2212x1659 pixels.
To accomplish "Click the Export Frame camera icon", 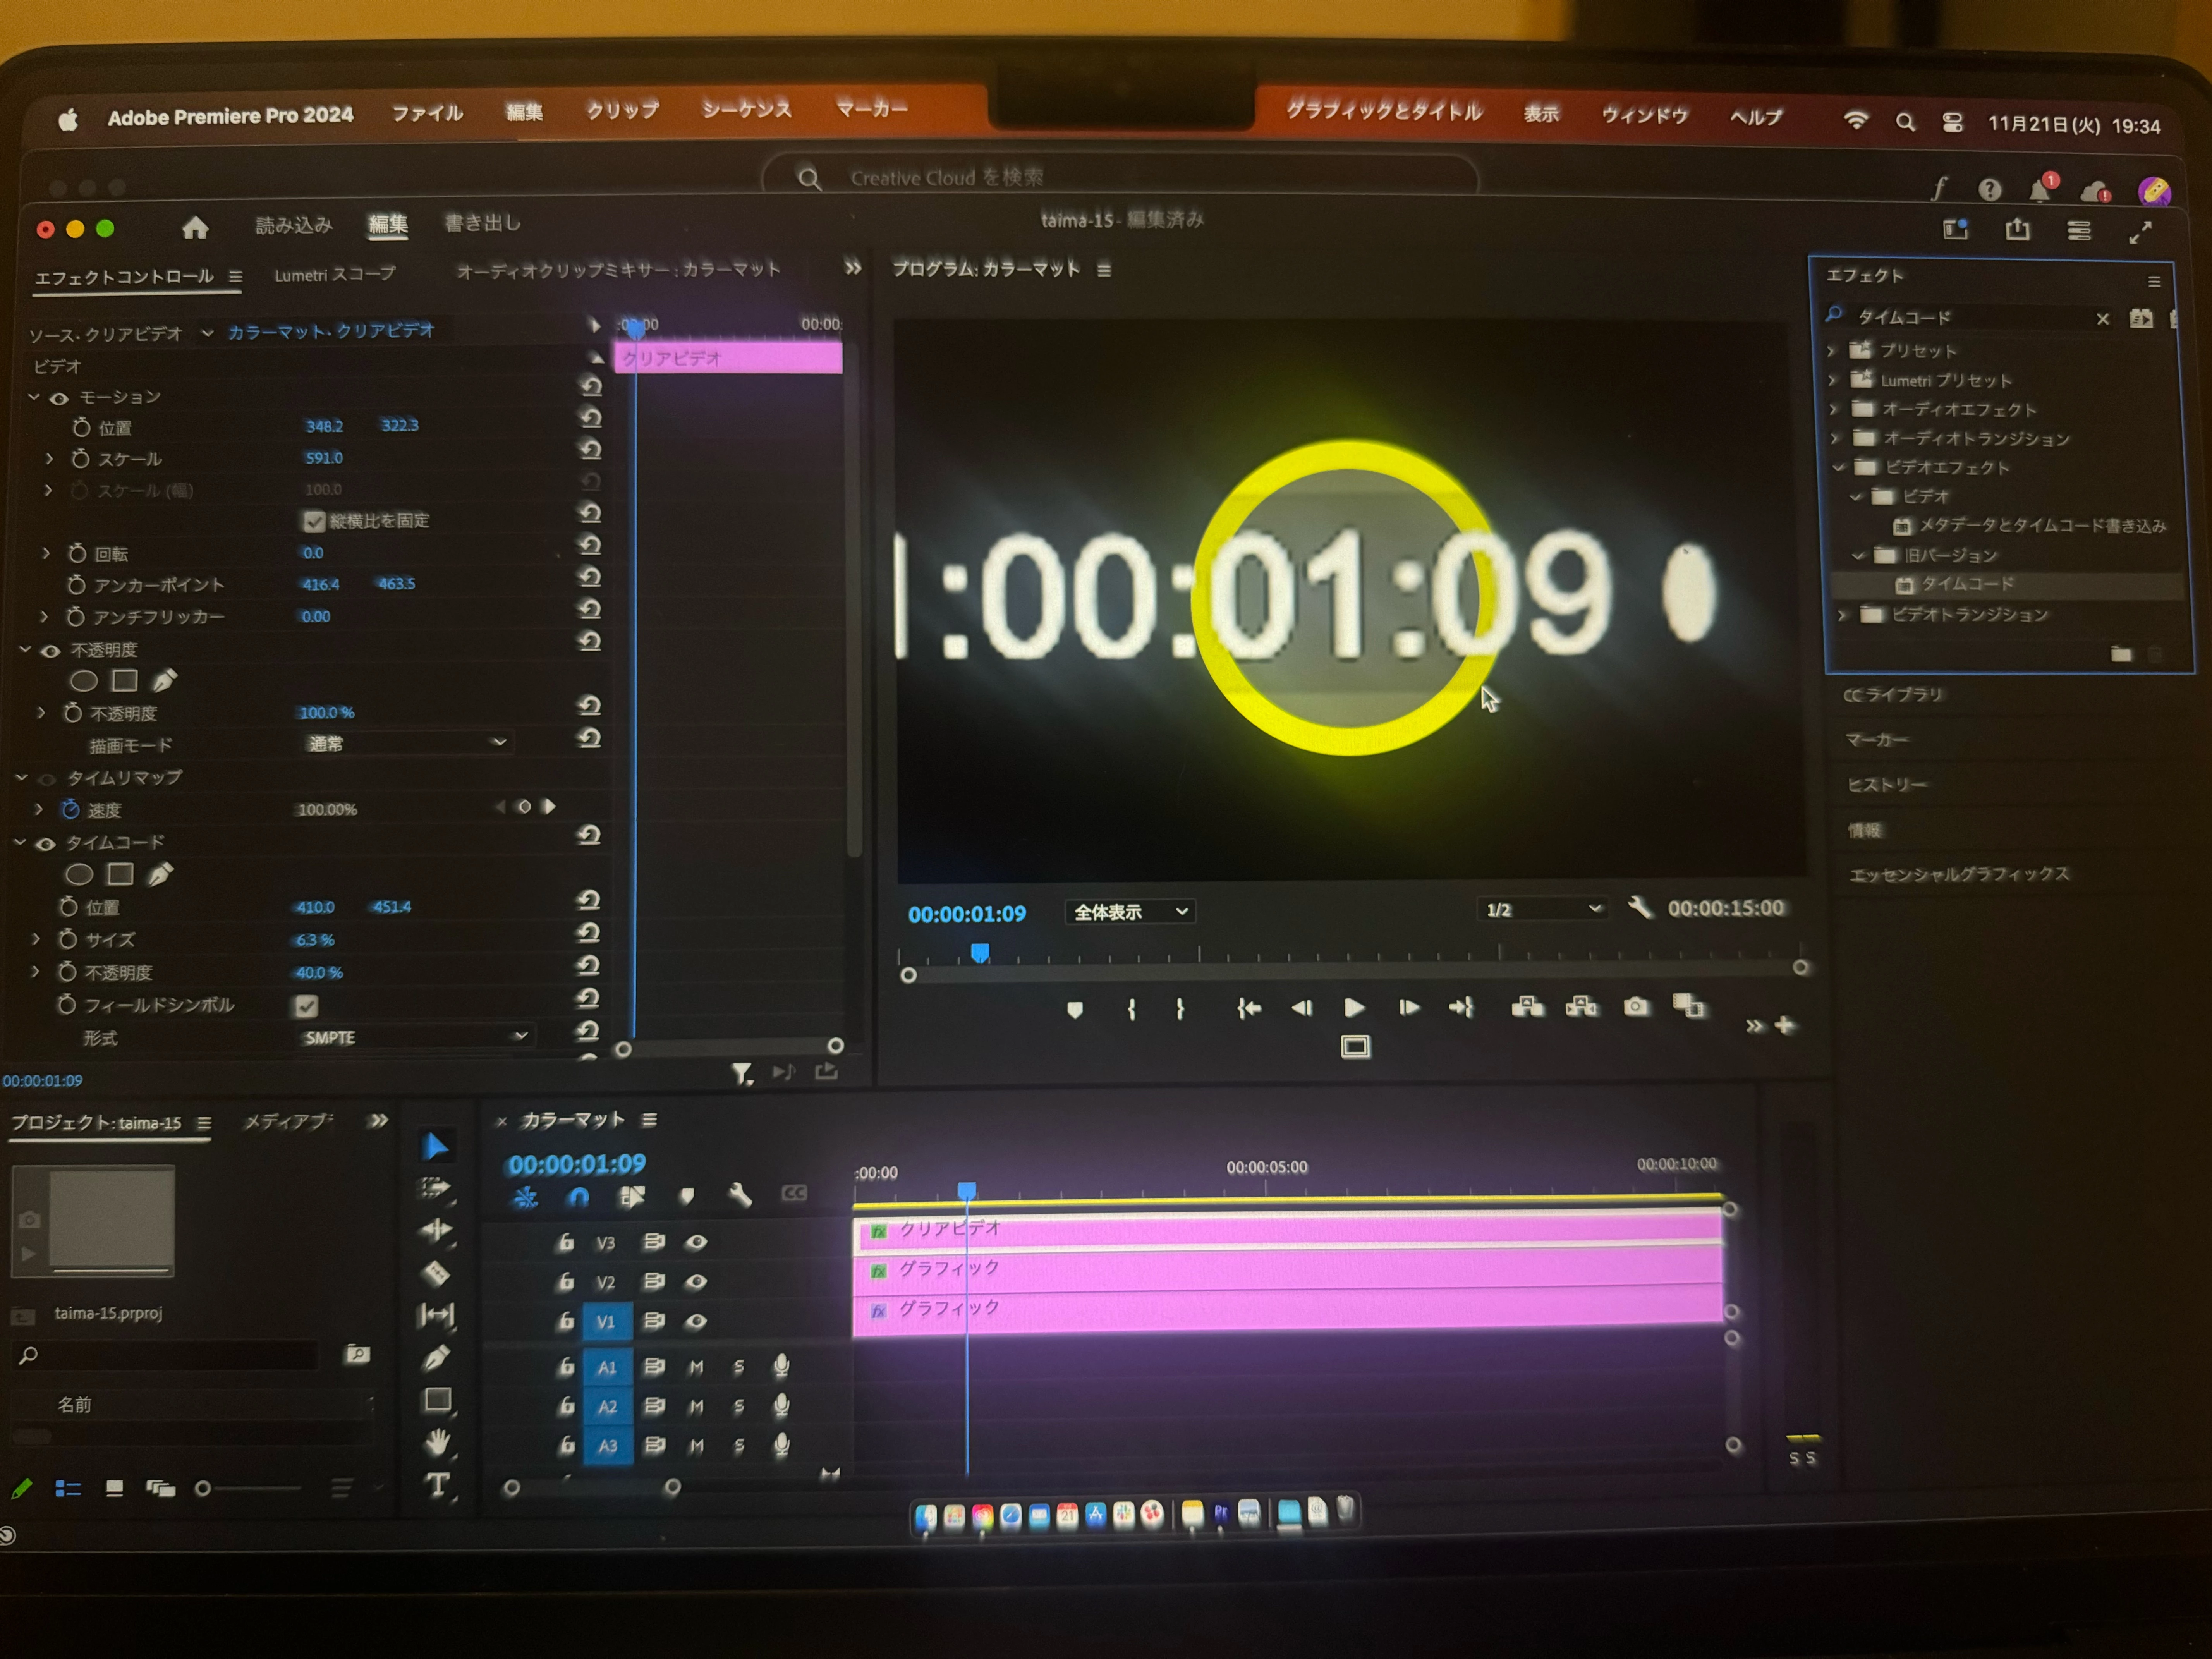I will point(1636,1006).
